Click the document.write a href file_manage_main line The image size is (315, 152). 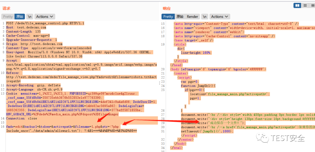[x=248, y=127]
